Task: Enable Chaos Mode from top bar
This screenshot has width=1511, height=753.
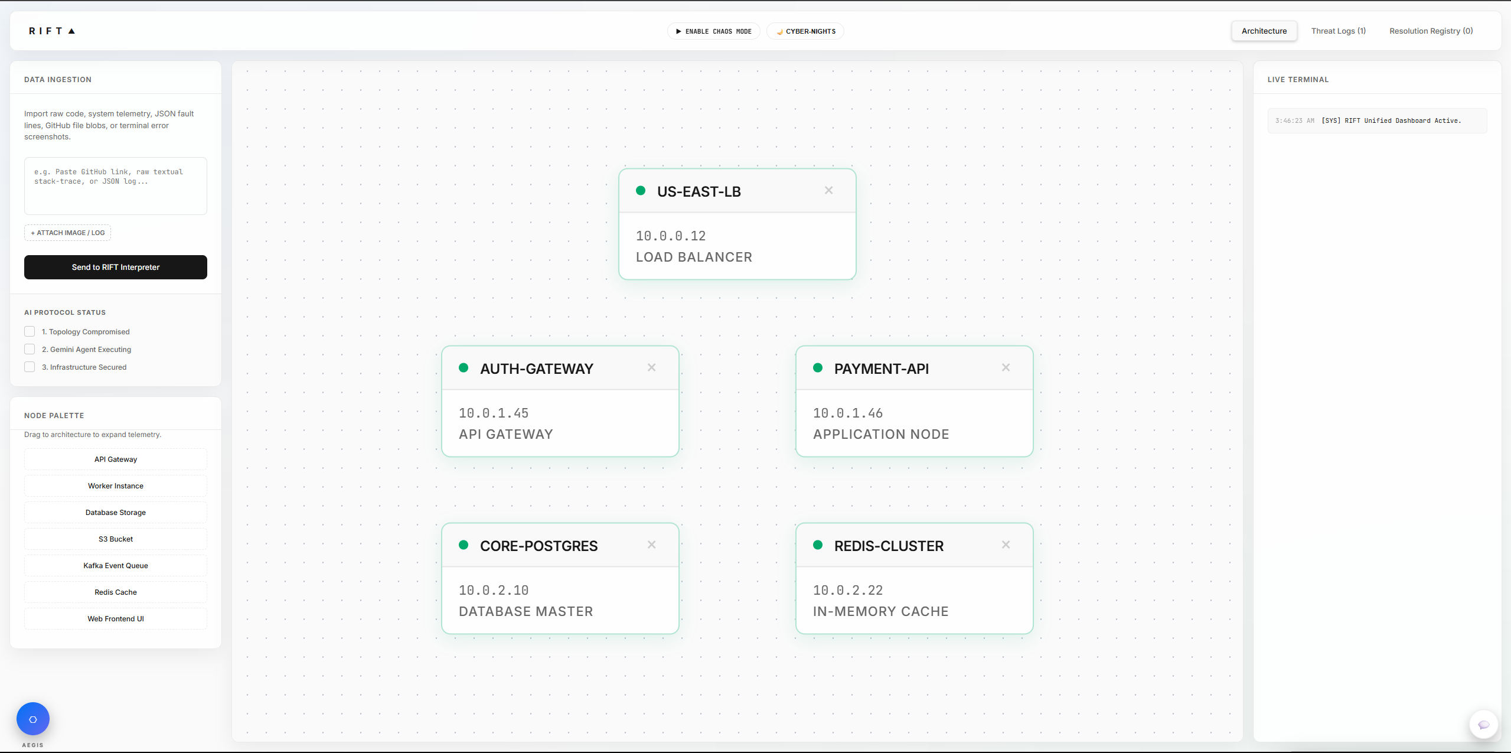Action: click(x=713, y=31)
